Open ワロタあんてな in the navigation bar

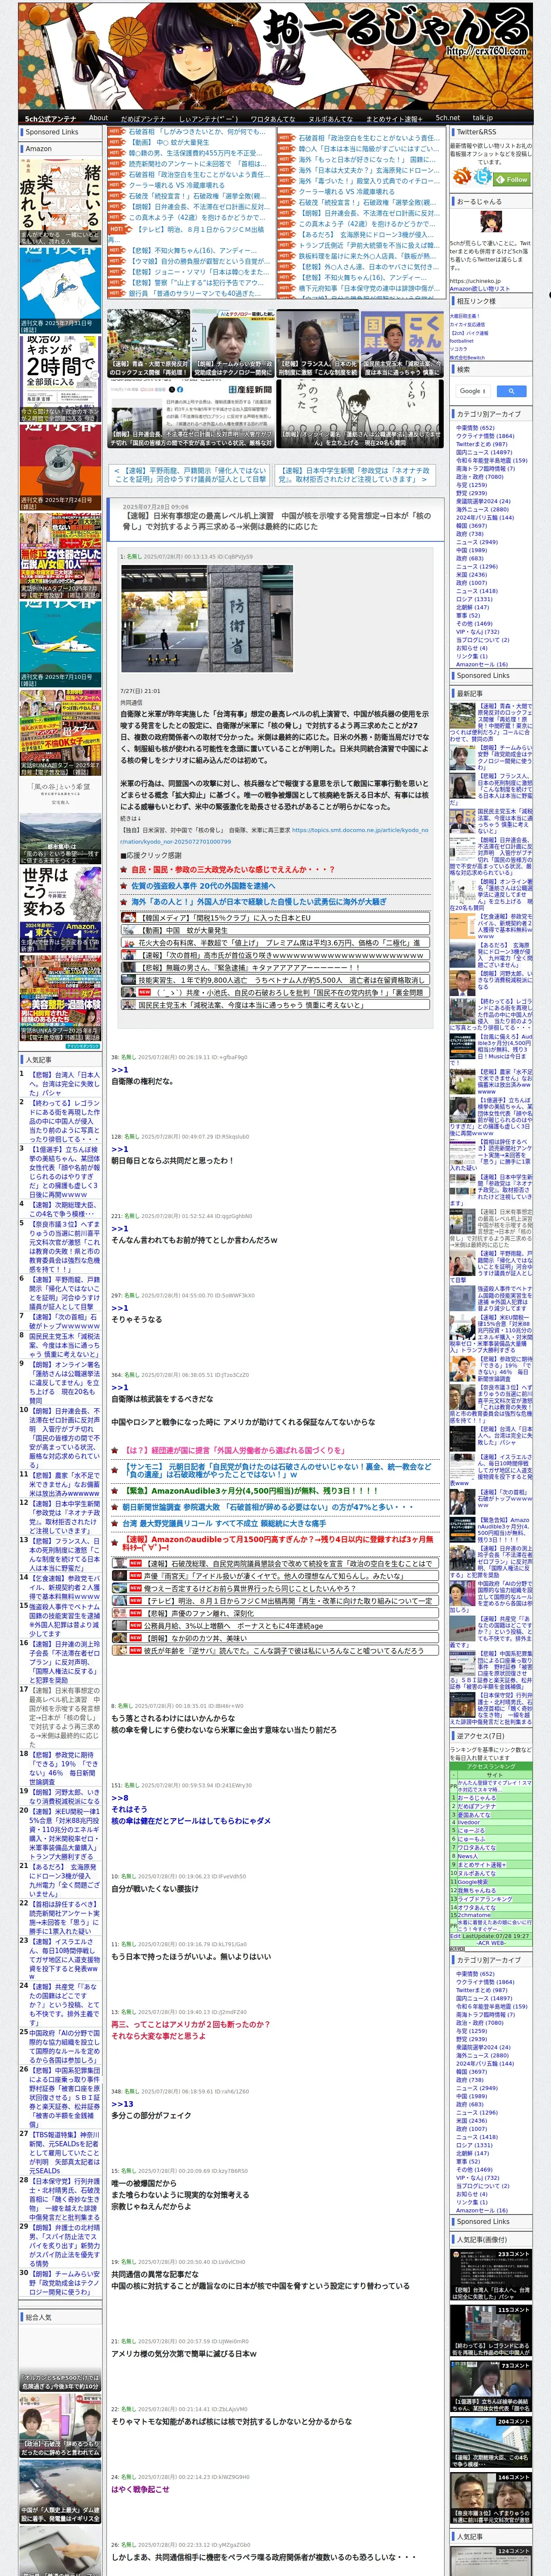pos(272,118)
